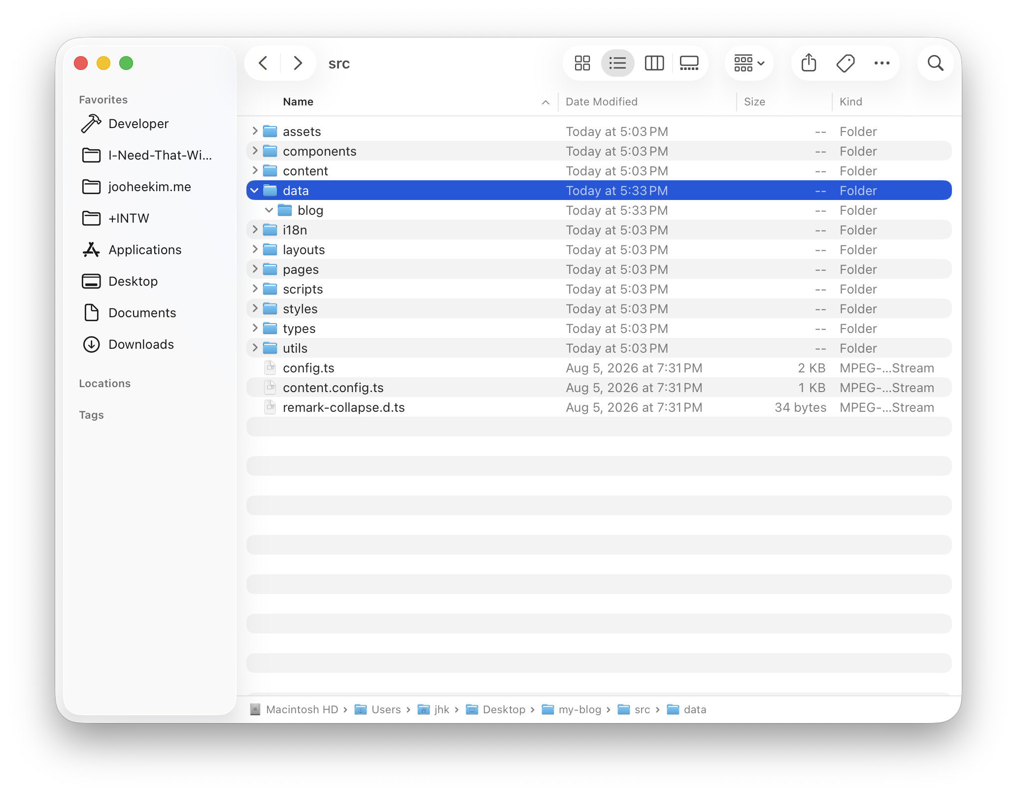
Task: Switch to gallery view
Action: (x=689, y=63)
